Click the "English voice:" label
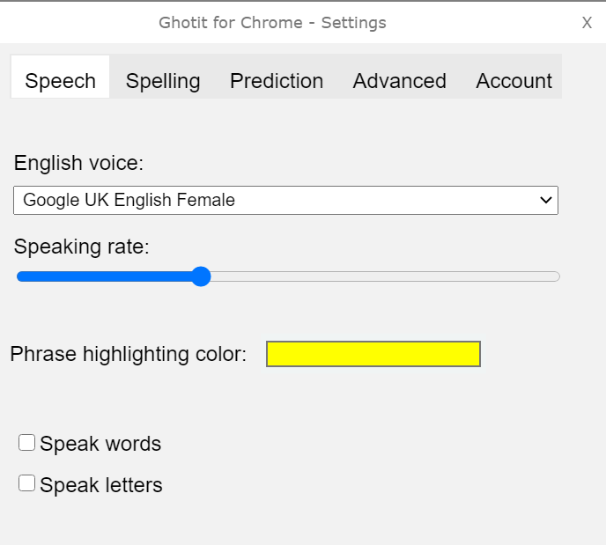 pyautogui.click(x=79, y=163)
